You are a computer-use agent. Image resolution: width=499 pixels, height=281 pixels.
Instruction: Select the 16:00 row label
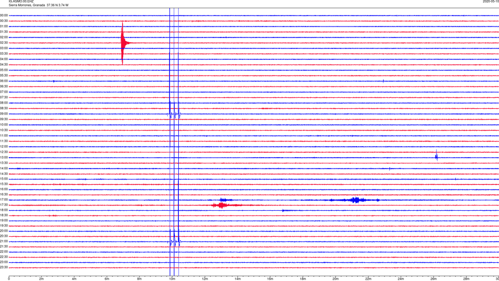click(4, 189)
